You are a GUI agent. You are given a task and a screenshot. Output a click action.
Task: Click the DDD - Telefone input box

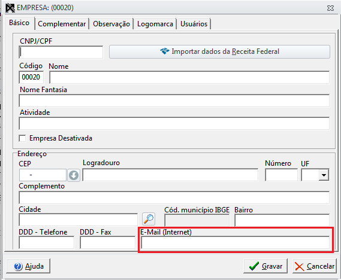click(x=47, y=243)
